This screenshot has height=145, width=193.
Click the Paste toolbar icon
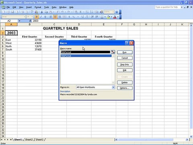click(51, 12)
